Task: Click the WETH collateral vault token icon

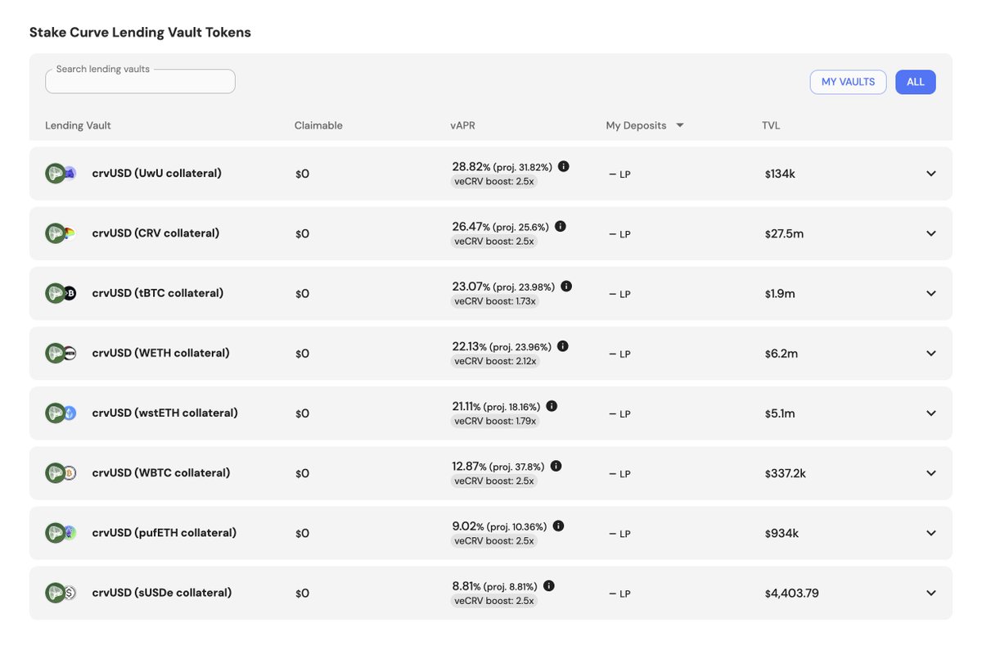Action: (61, 354)
